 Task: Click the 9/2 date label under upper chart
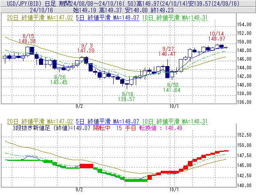pos(79,106)
